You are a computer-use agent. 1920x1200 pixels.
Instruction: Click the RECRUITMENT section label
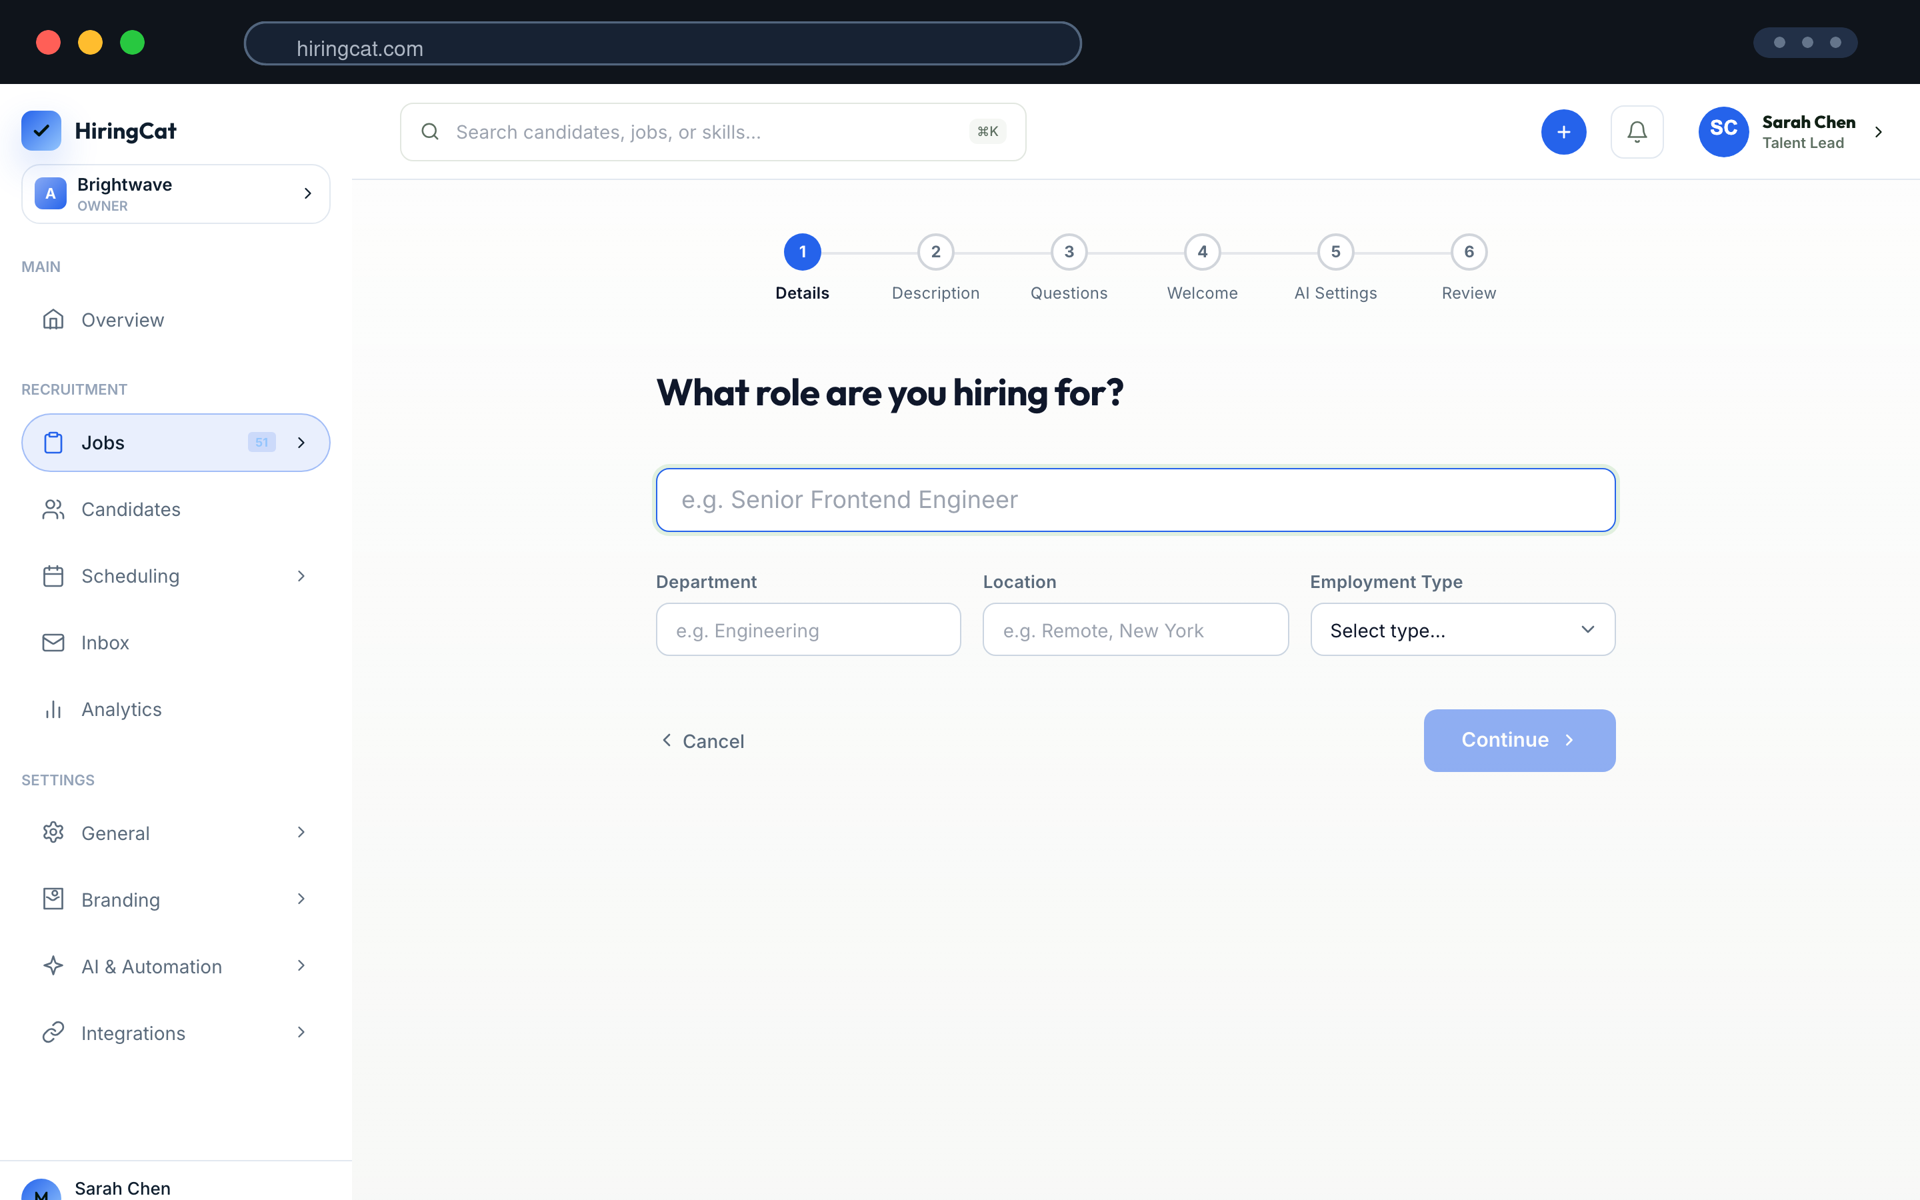(x=74, y=390)
